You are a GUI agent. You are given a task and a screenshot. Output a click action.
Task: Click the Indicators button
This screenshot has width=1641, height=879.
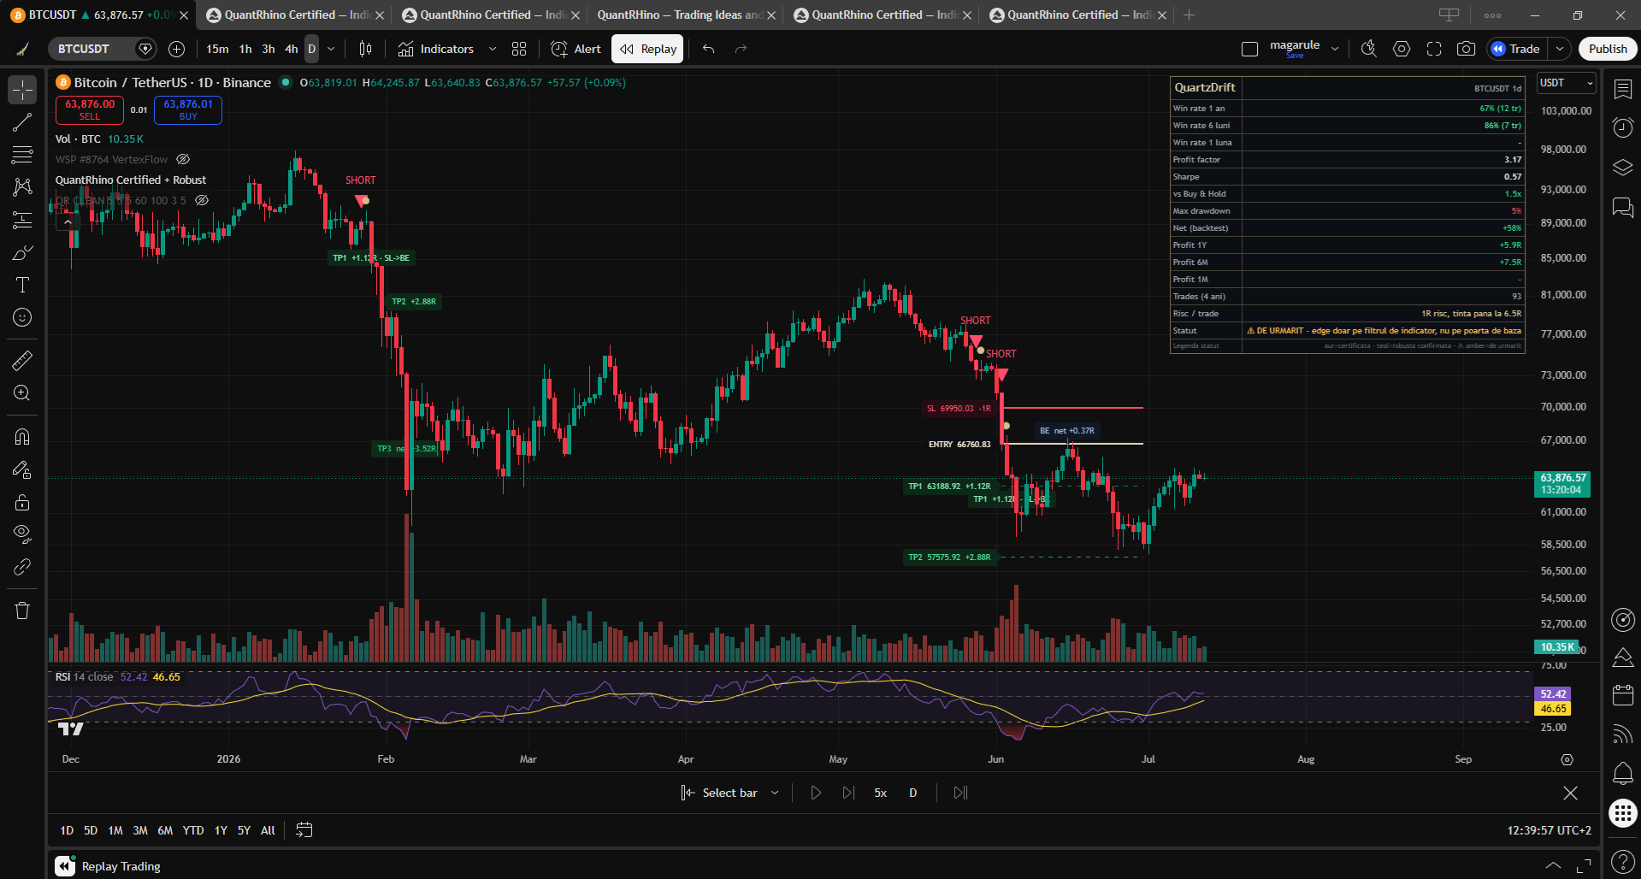(x=436, y=49)
